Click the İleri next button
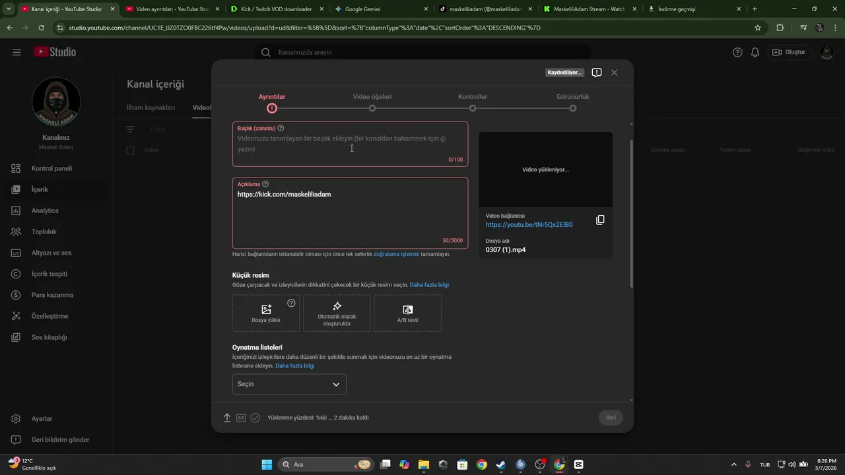The image size is (845, 475). click(611, 418)
